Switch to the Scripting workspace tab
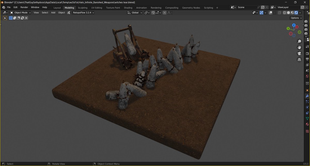The image size is (310, 166). click(x=208, y=8)
